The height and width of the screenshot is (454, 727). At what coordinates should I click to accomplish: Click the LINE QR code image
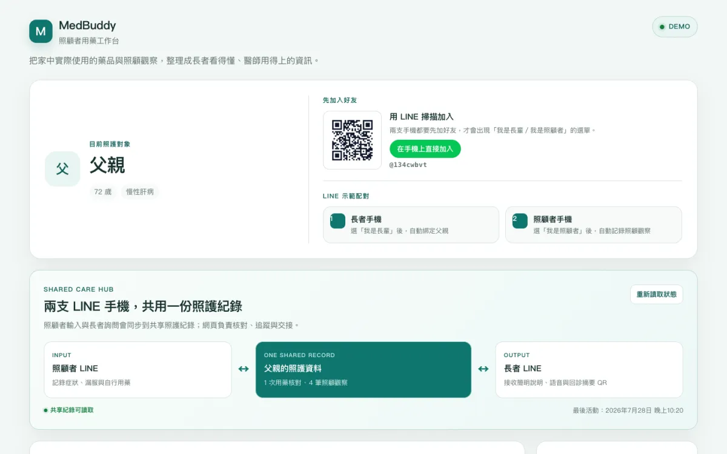coord(352,140)
